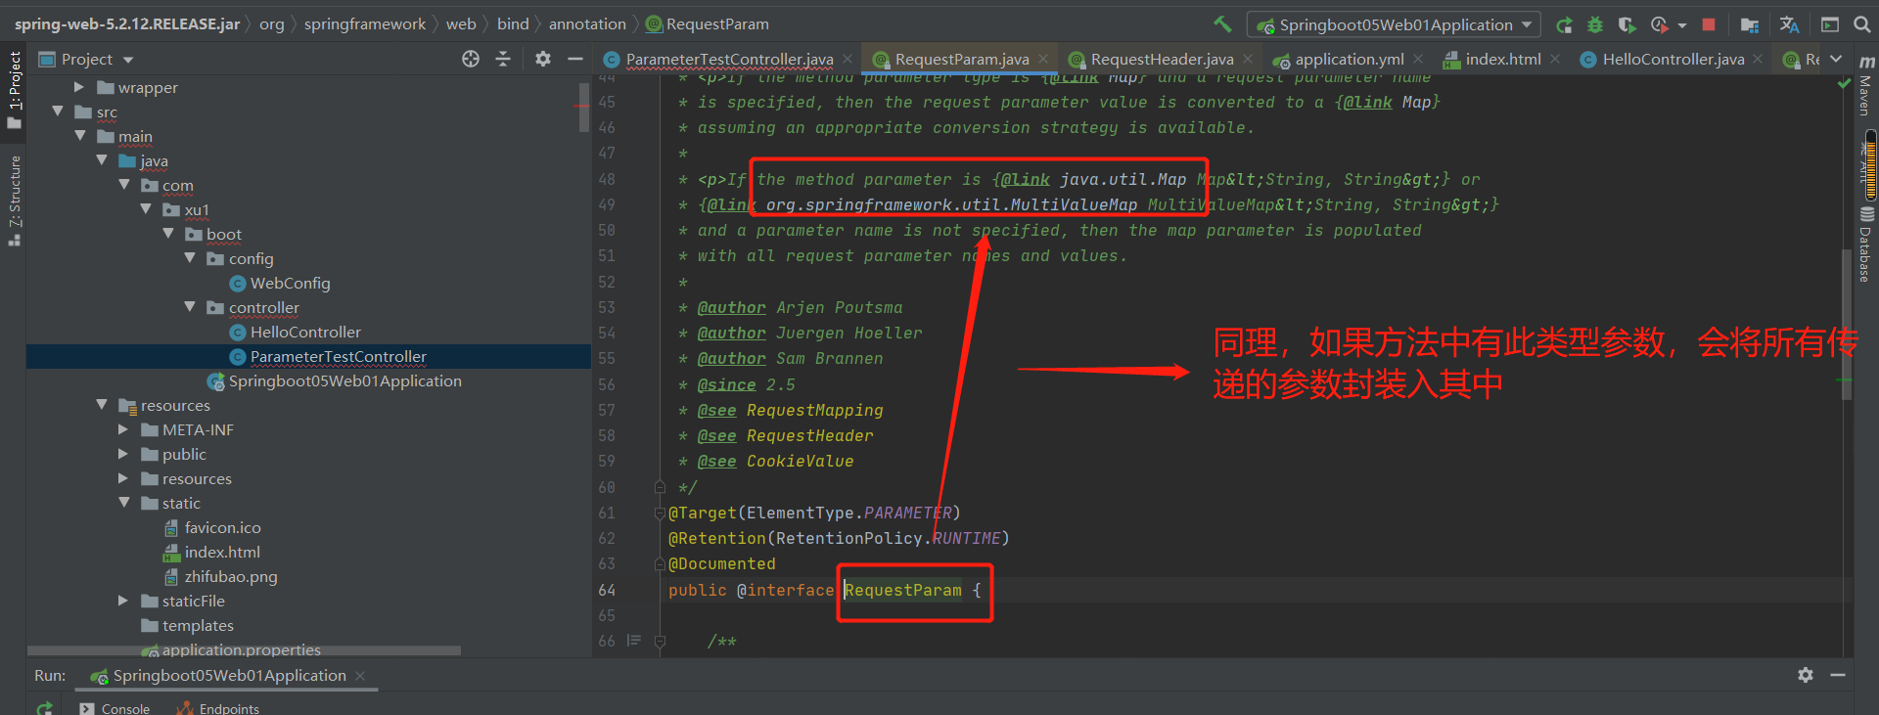
Task: Open the Structure tool window stripe
Action: [x=14, y=200]
